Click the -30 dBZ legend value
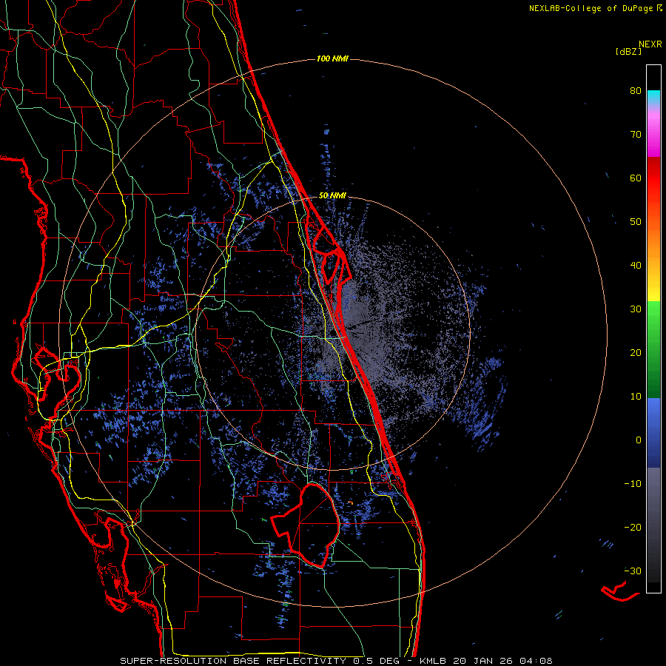This screenshot has width=666, height=666. tap(633, 571)
